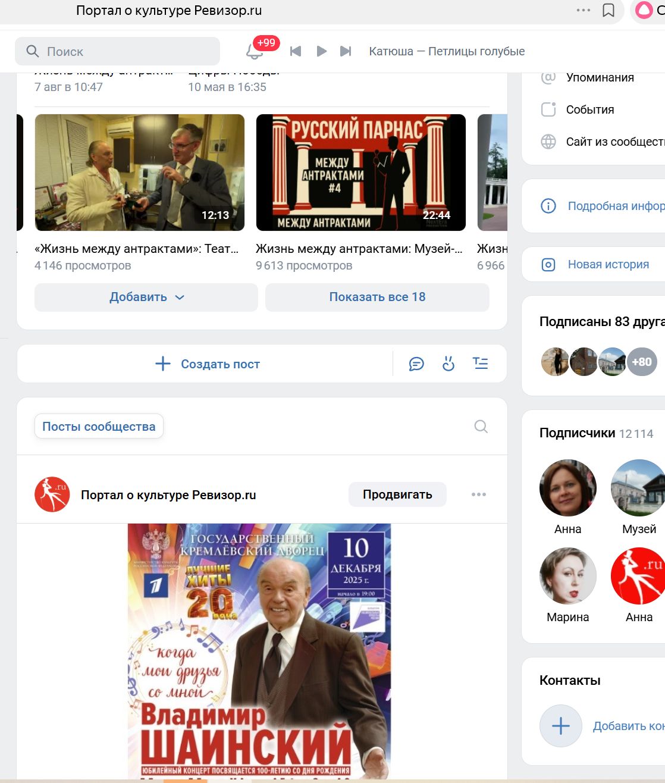The image size is (665, 783).
Task: Play the current audio track
Action: point(321,51)
